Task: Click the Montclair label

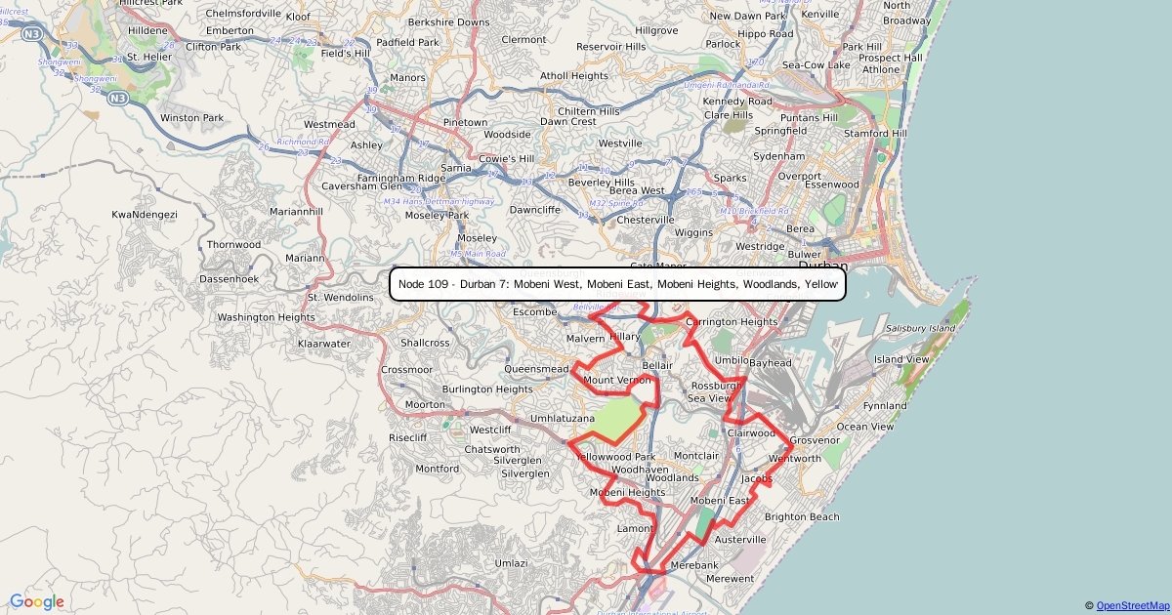Action: click(696, 456)
